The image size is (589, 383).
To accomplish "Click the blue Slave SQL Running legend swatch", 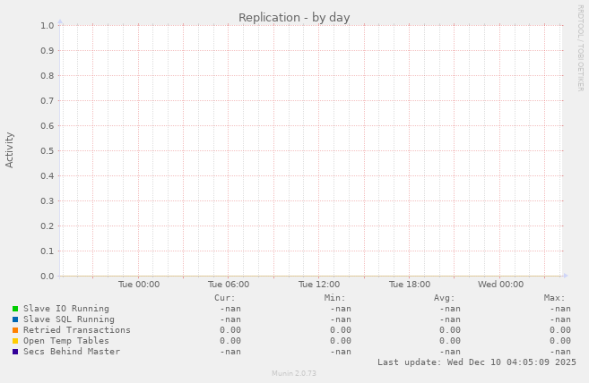I will (x=15, y=319).
